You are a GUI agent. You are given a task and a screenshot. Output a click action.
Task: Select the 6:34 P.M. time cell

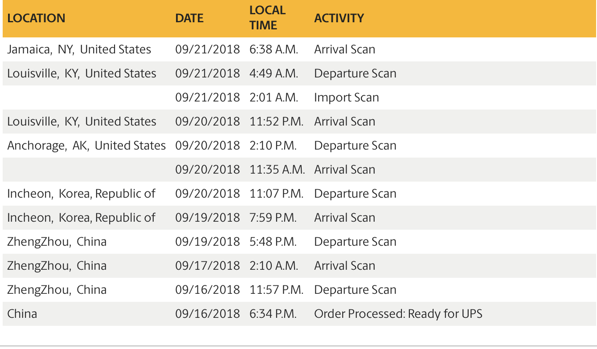(273, 314)
